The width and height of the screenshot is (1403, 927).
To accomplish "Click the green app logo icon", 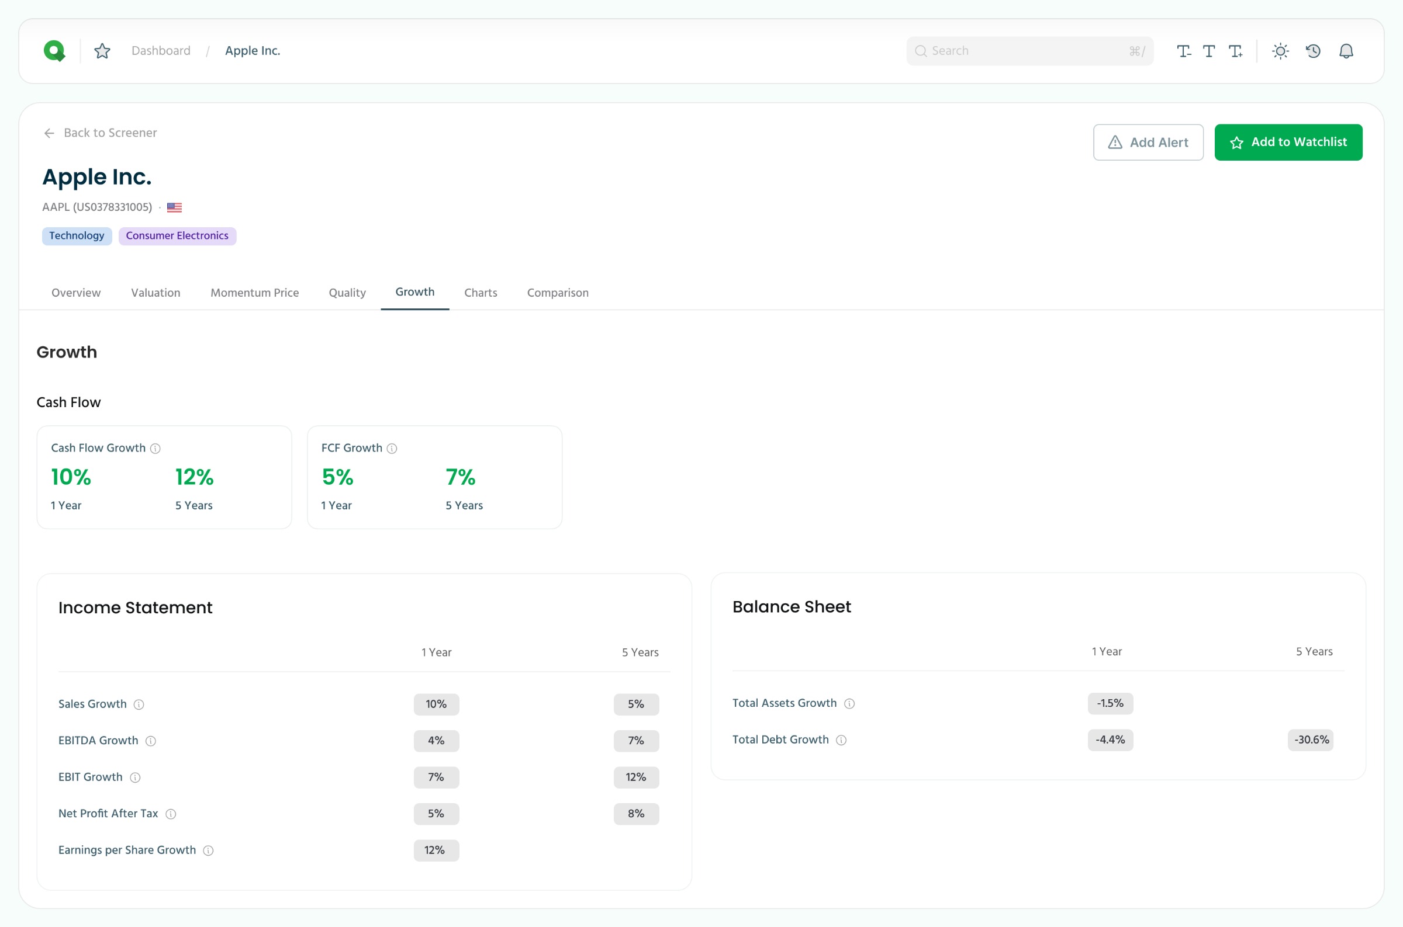I will coord(54,51).
